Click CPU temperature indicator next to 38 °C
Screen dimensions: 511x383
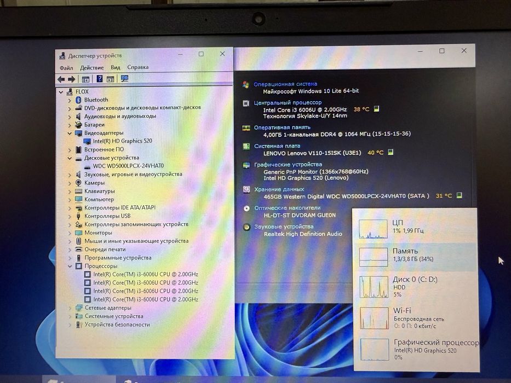click(x=376, y=109)
